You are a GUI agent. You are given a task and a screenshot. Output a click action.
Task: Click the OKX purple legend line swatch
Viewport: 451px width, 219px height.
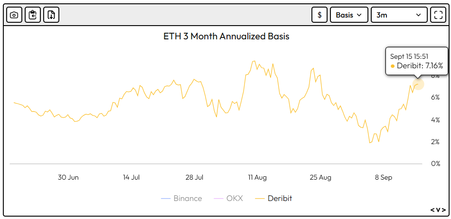pyautogui.click(x=218, y=198)
